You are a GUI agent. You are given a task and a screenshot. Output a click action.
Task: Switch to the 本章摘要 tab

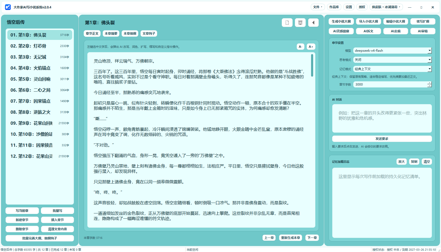[x=111, y=33]
